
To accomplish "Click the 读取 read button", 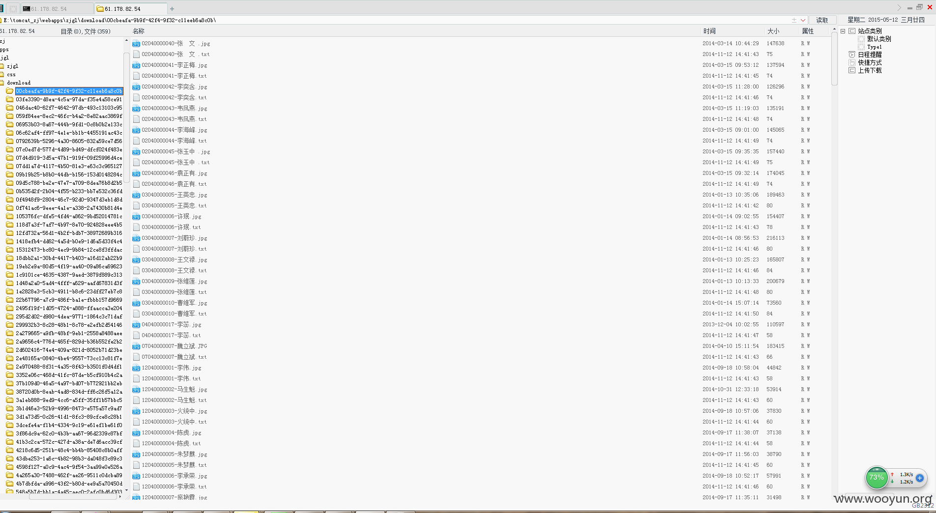I will tap(822, 20).
